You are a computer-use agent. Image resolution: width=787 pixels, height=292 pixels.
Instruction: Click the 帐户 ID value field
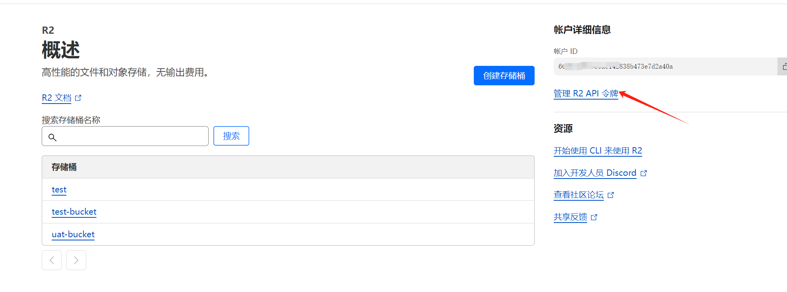pyautogui.click(x=665, y=67)
